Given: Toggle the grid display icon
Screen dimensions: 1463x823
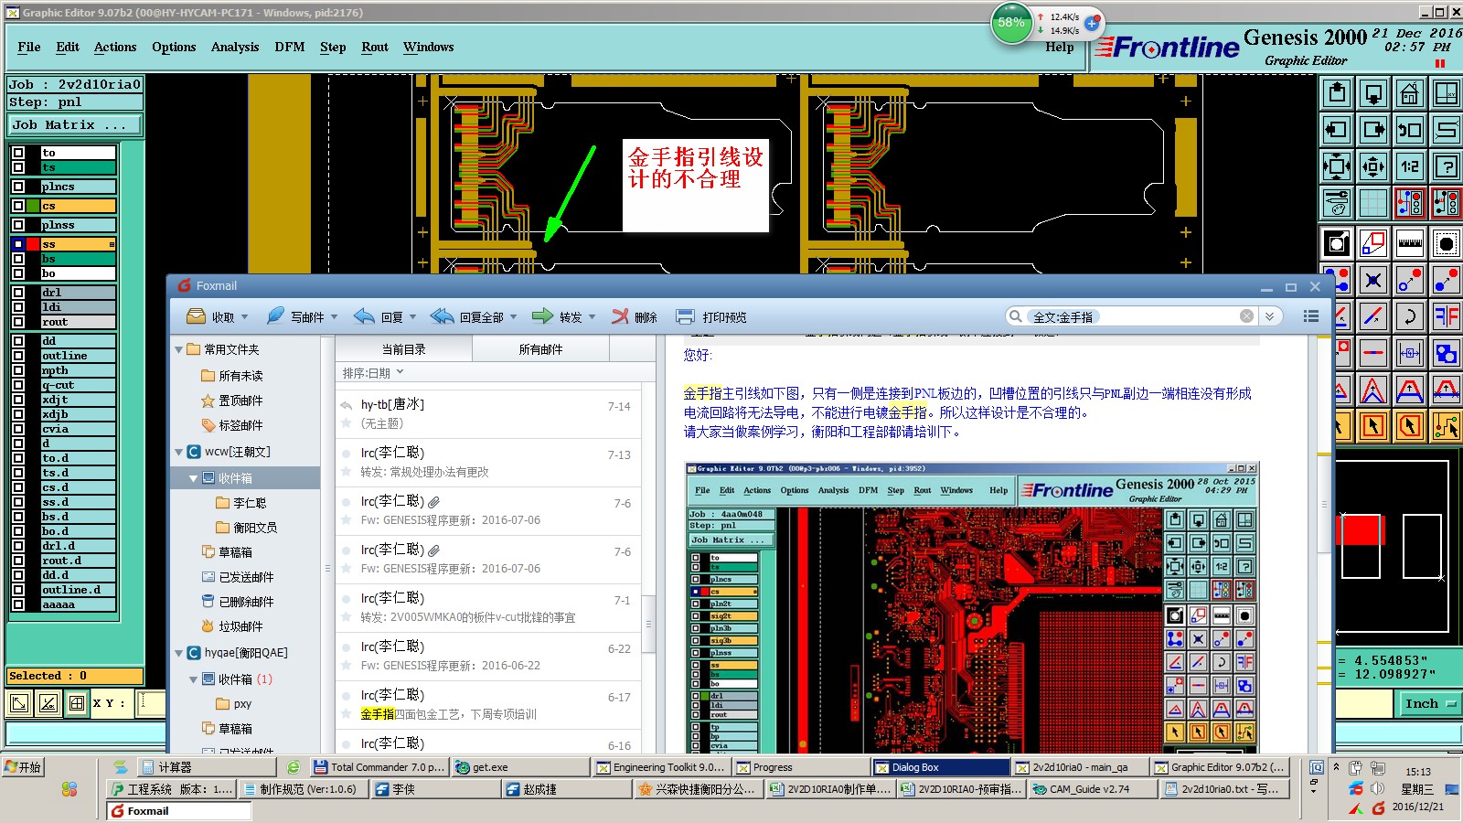Looking at the screenshot, I should (x=1373, y=203).
